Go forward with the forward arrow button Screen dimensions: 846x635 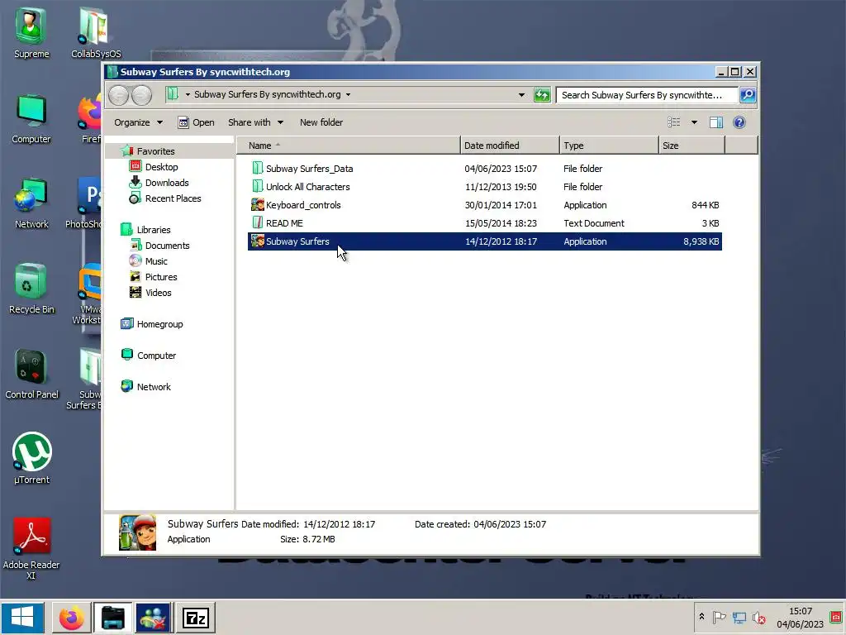141,96
